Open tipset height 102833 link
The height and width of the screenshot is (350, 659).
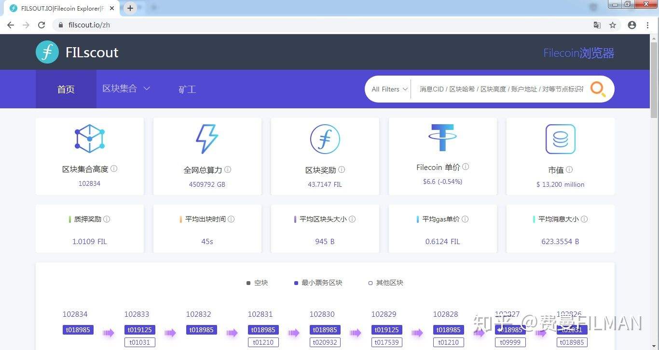tap(137, 314)
